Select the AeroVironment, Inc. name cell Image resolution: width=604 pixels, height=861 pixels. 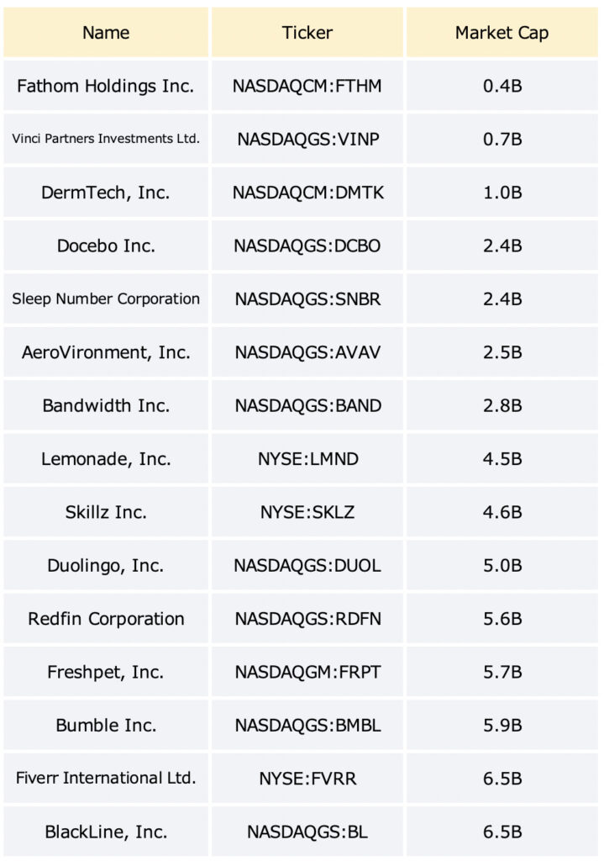[x=106, y=352]
